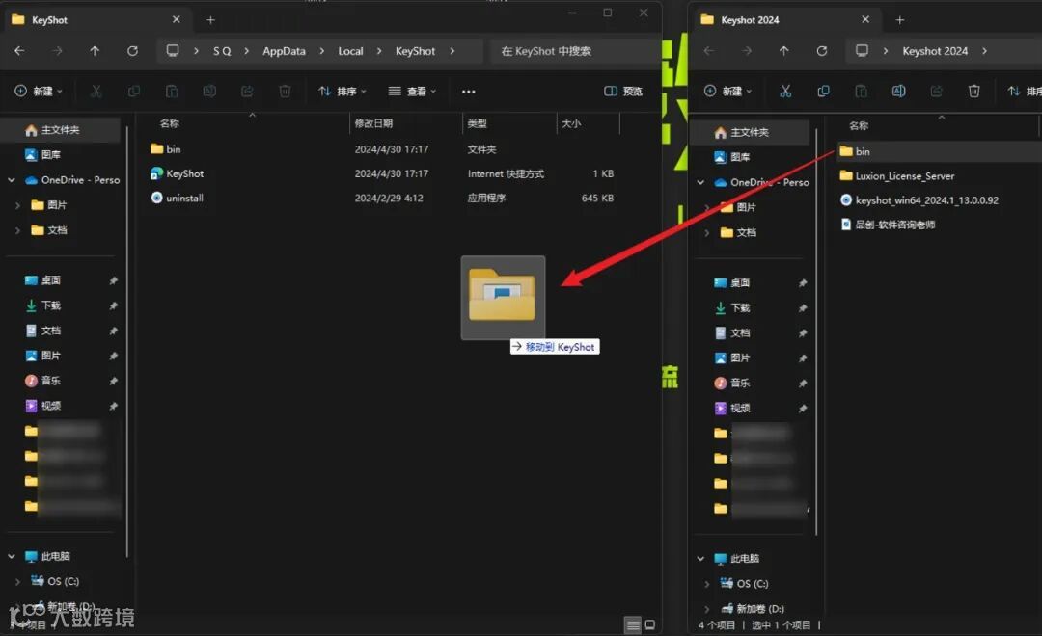Expand 文档 under OneDrive in KeyShot window
This screenshot has height=636, width=1042.
(x=18, y=230)
